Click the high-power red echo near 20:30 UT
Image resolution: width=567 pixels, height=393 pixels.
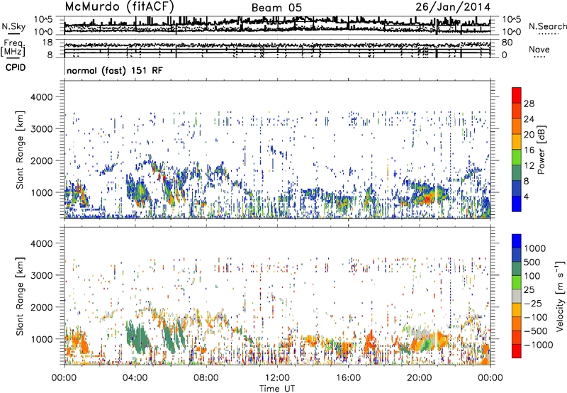427,199
